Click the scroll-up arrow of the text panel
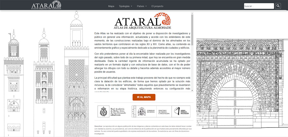 [x=192, y=13]
